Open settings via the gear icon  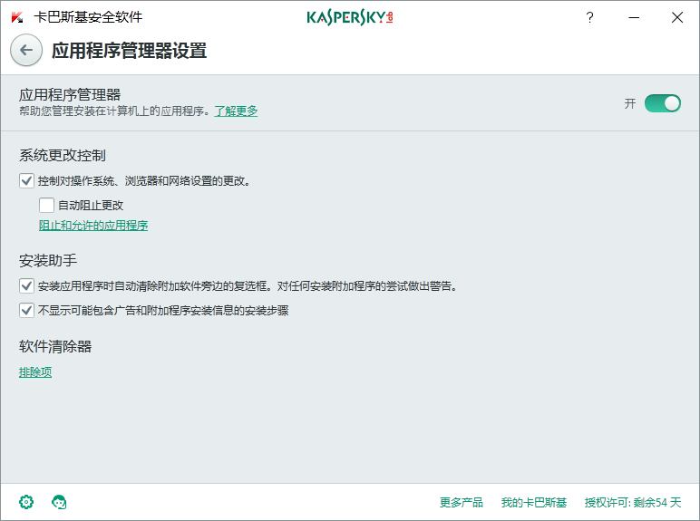pos(26,502)
